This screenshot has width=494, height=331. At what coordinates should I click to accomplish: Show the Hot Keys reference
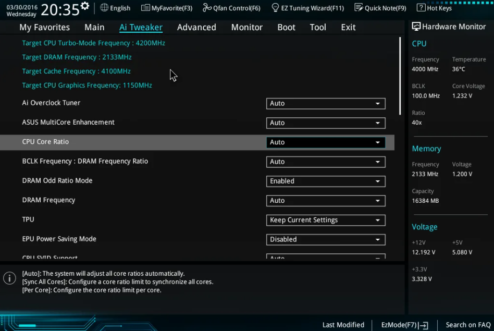coord(434,7)
